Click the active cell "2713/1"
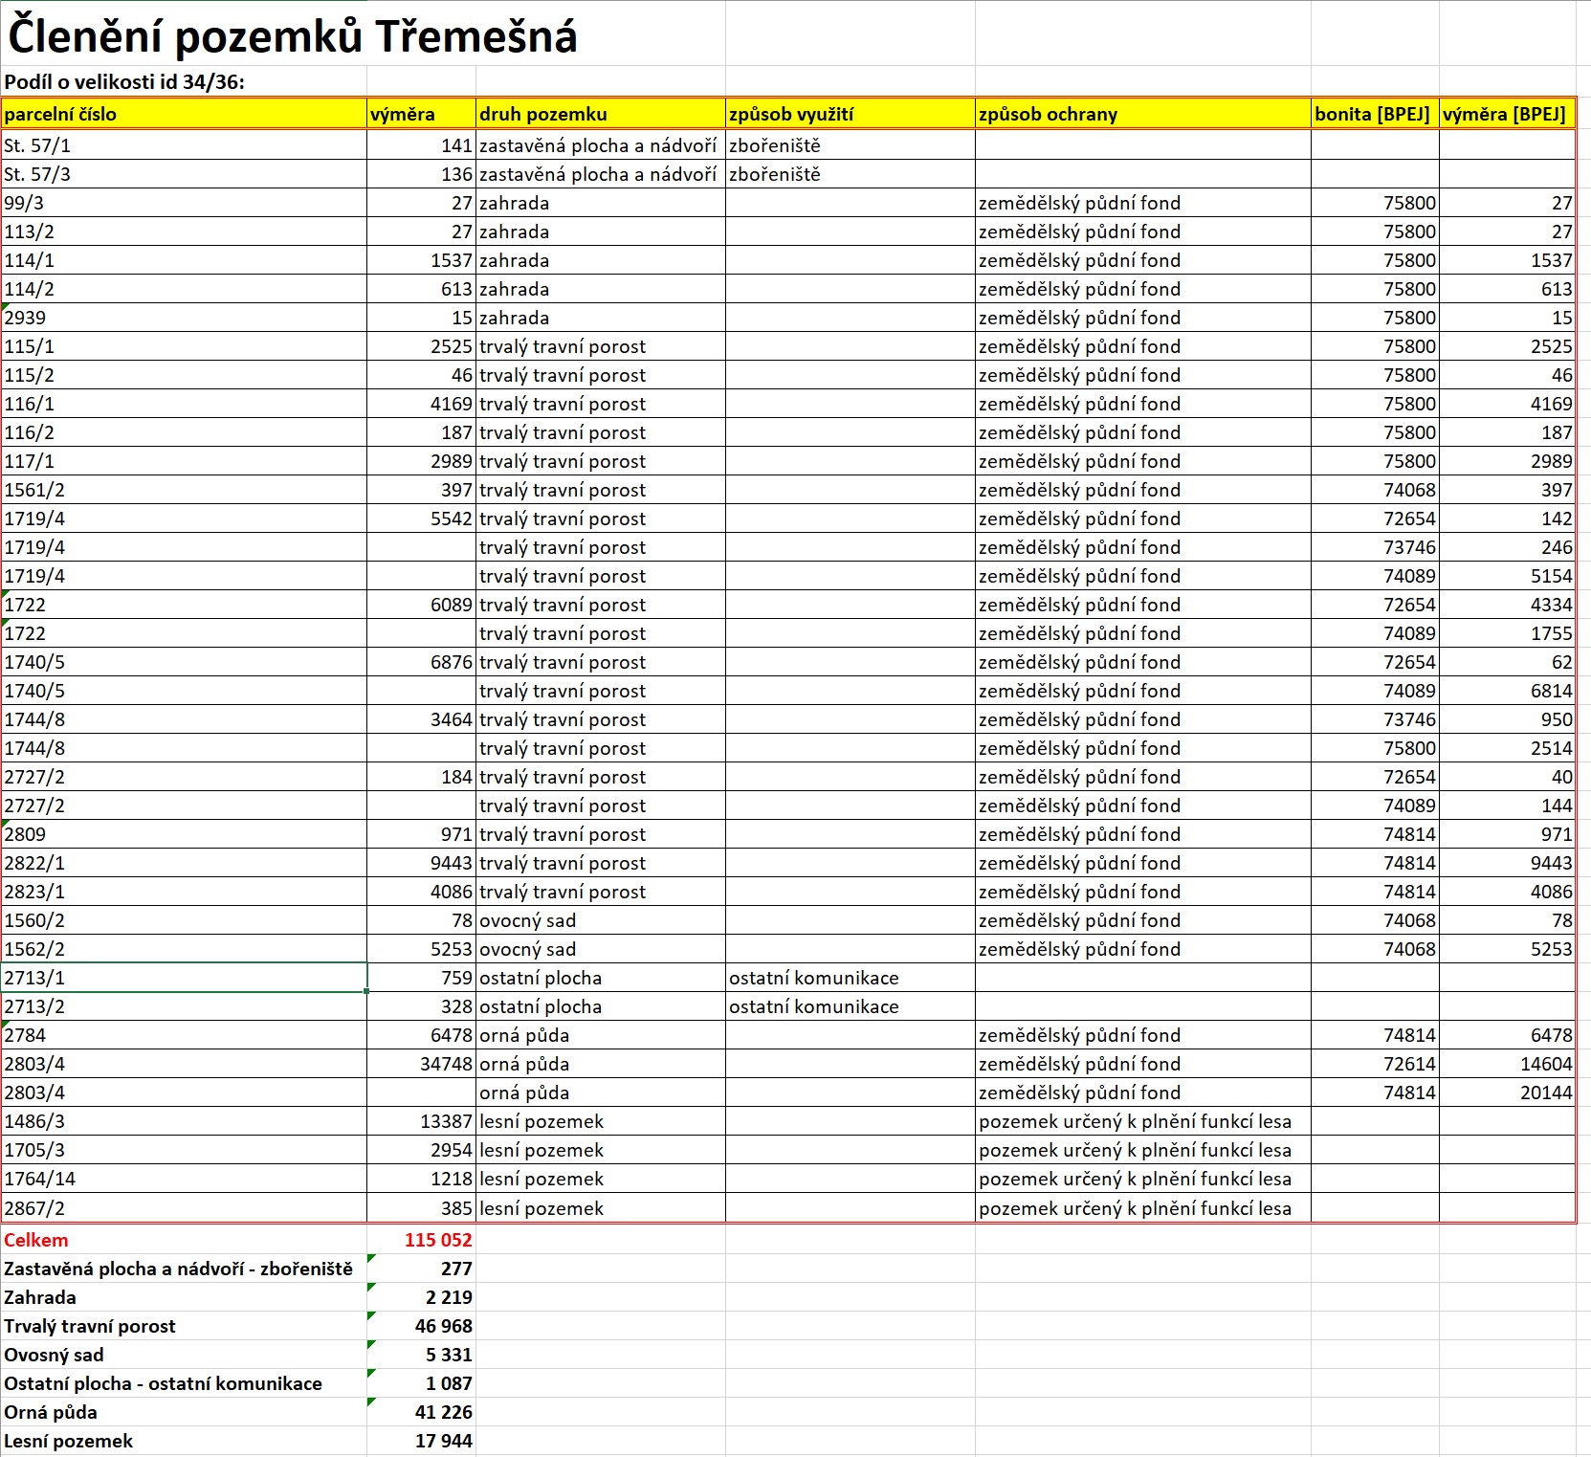Image resolution: width=1591 pixels, height=1457 pixels. tap(185, 978)
